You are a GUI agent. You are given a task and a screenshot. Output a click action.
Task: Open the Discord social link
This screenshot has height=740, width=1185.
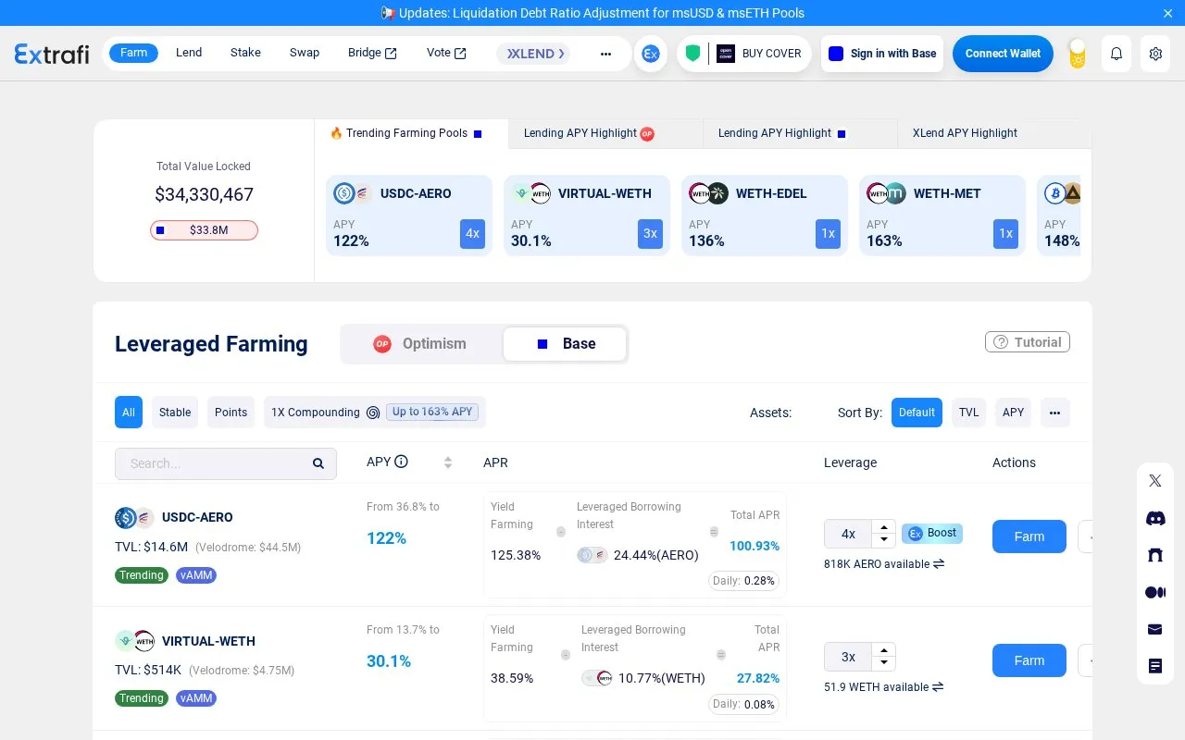coord(1155,518)
